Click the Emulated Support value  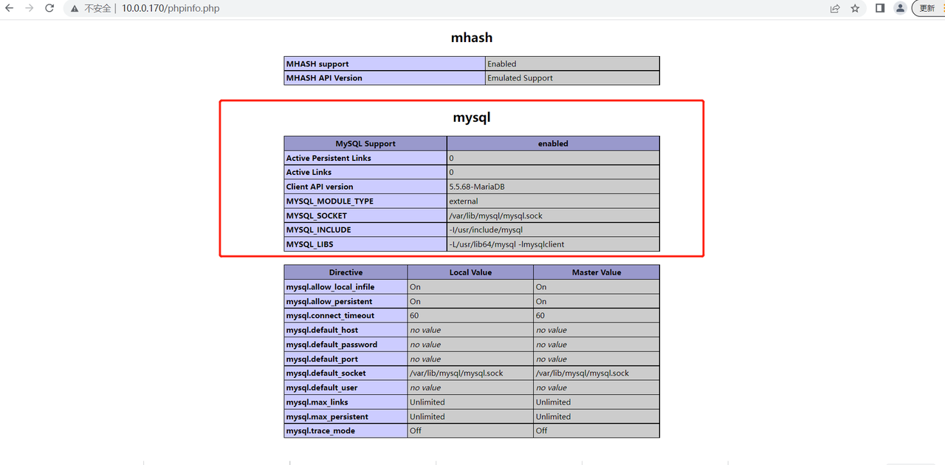tap(520, 78)
